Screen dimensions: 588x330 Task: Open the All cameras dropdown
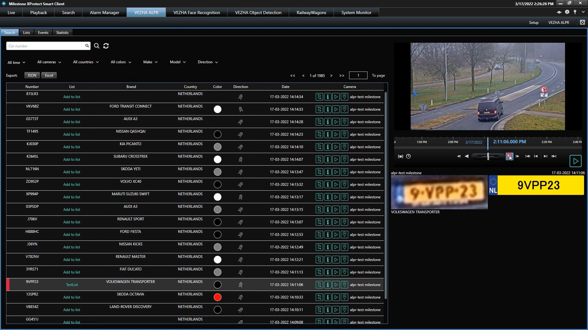click(49, 62)
